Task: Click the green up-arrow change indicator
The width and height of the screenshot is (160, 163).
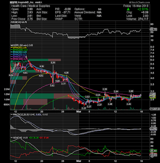Action: 128,9
